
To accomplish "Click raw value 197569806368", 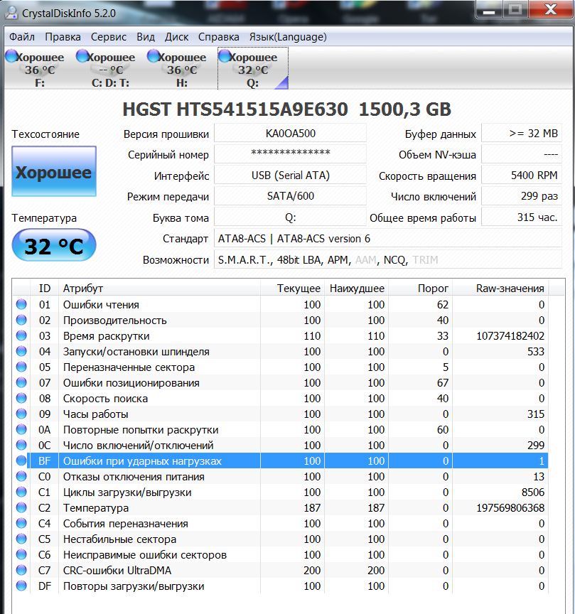I will point(510,508).
